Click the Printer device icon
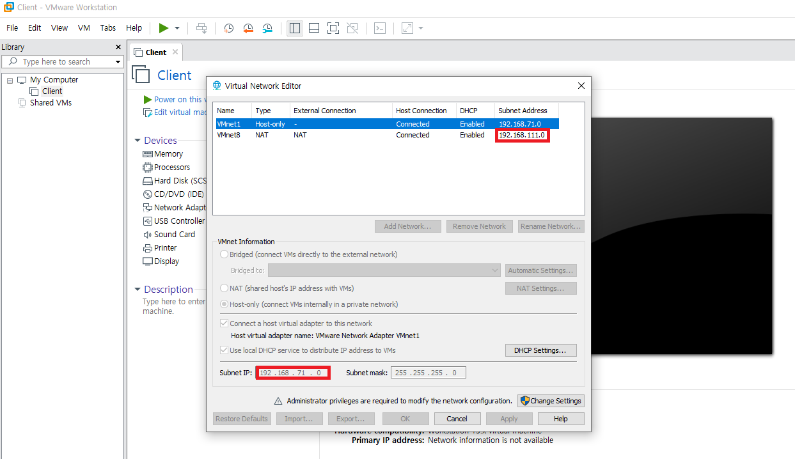 pos(148,248)
